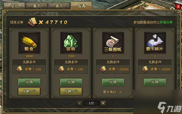The width and height of the screenshot is (182, 114).
Task: Switch to the 祭祀 tab
Action: pyautogui.click(x=14, y=6)
